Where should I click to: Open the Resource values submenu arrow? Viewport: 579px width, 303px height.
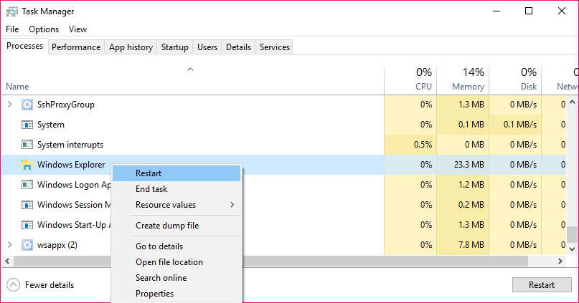[x=232, y=205]
